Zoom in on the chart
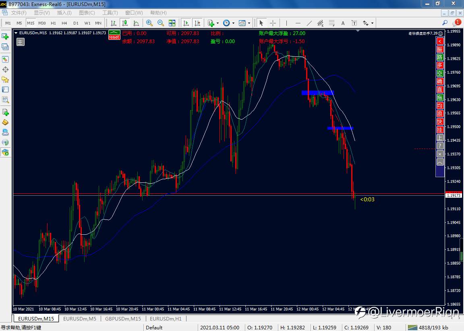 click(x=149, y=23)
